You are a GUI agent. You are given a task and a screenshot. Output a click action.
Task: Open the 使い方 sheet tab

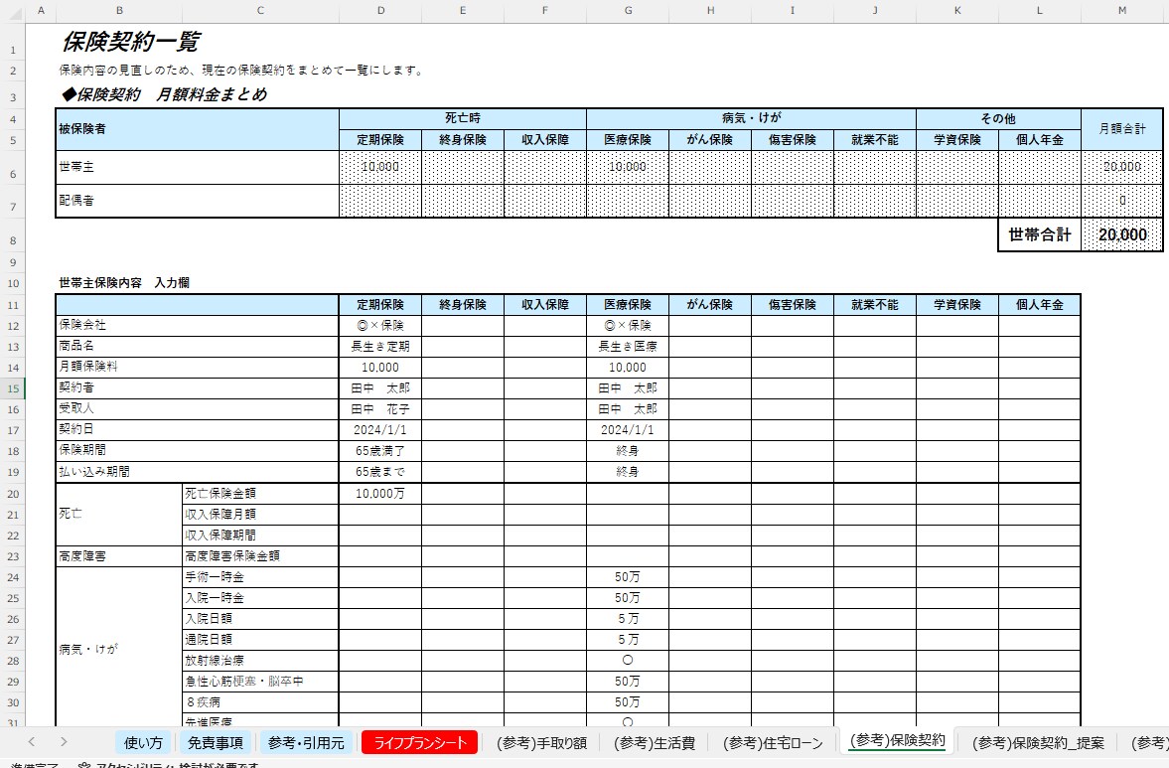pos(143,742)
